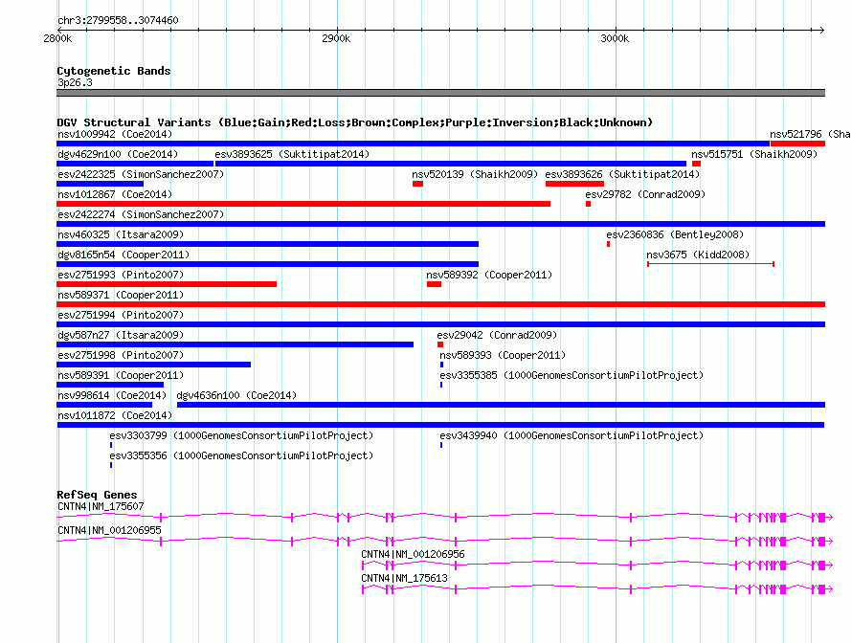This screenshot has width=852, height=643.
Task: Click the Cytogenetic Bands track title
Action: pyautogui.click(x=114, y=71)
